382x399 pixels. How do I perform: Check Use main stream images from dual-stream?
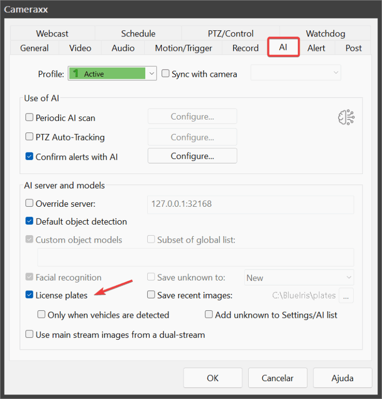[30, 335]
